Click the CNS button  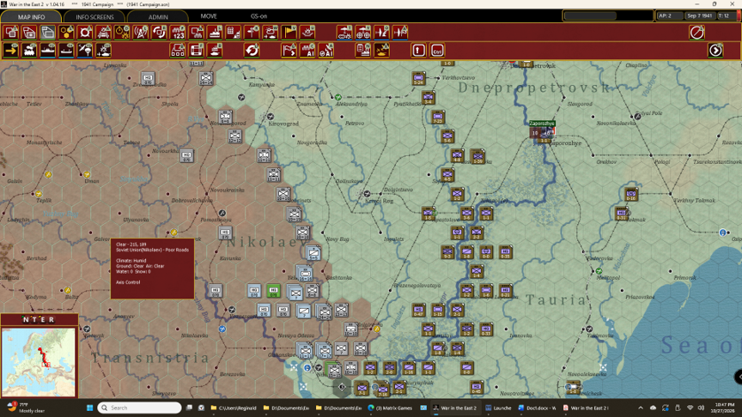tap(437, 50)
